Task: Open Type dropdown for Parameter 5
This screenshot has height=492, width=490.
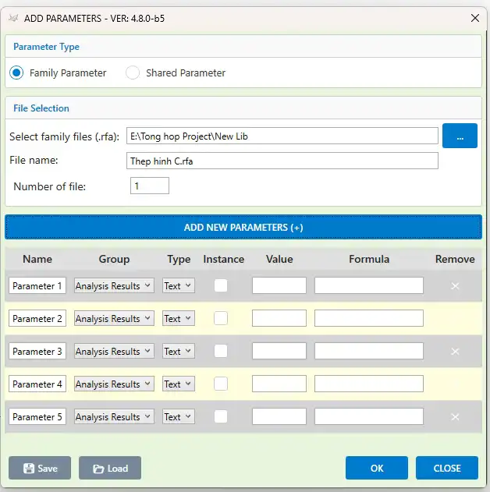Action: [179, 416]
